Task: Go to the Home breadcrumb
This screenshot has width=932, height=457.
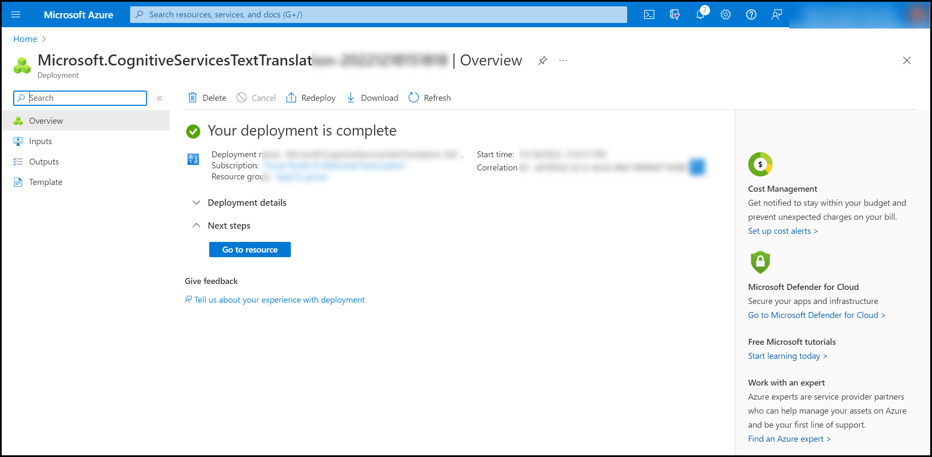Action: pyautogui.click(x=25, y=39)
